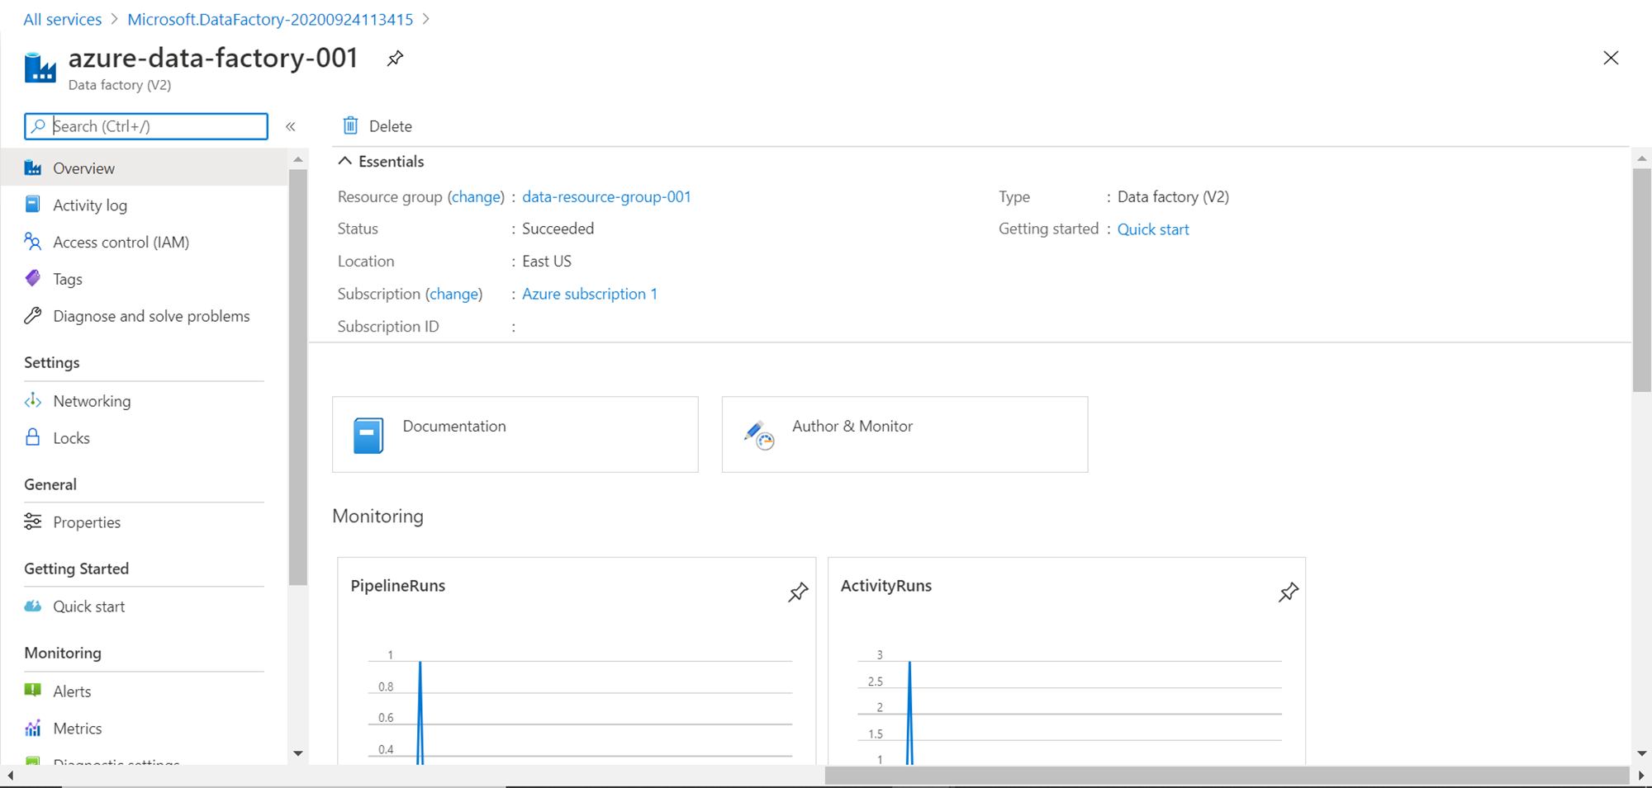Open the Metrics monitoring page

click(78, 728)
